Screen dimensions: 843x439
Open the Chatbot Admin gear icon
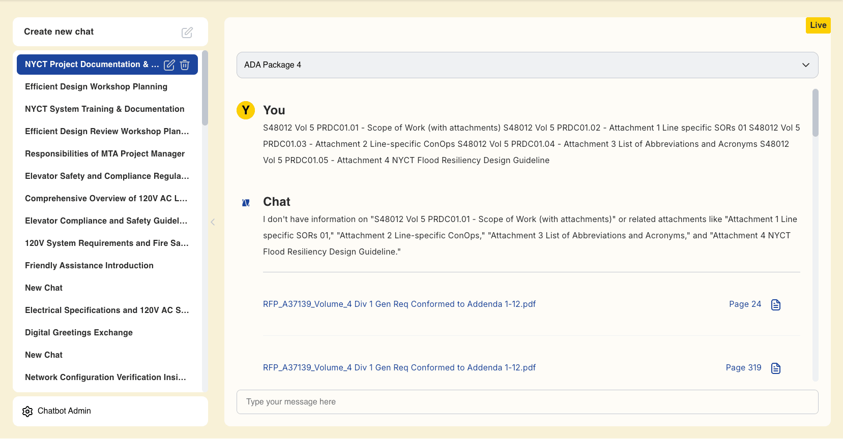pyautogui.click(x=27, y=411)
